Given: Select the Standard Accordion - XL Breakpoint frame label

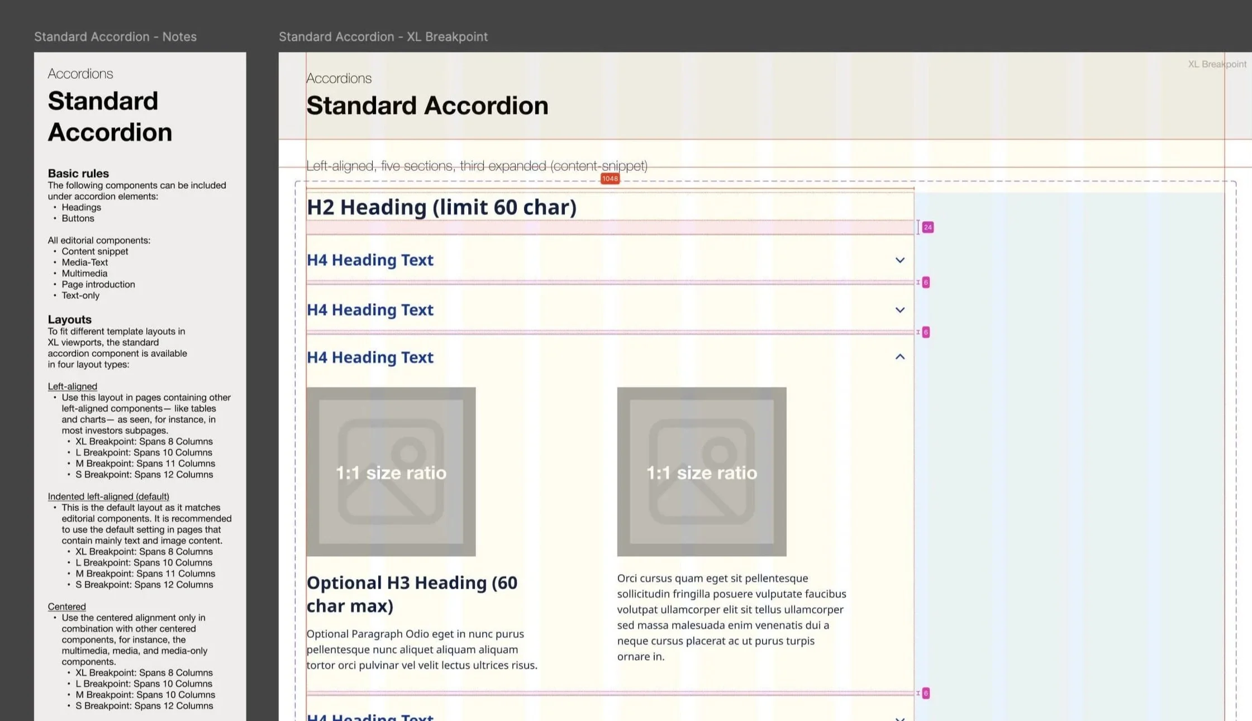Looking at the screenshot, I should click(383, 37).
